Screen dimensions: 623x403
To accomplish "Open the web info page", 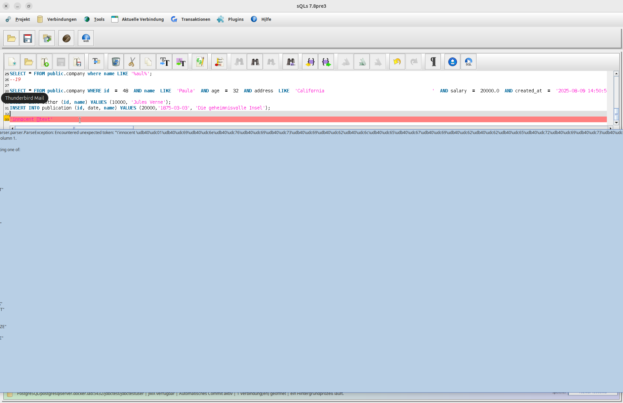I will pos(86,38).
